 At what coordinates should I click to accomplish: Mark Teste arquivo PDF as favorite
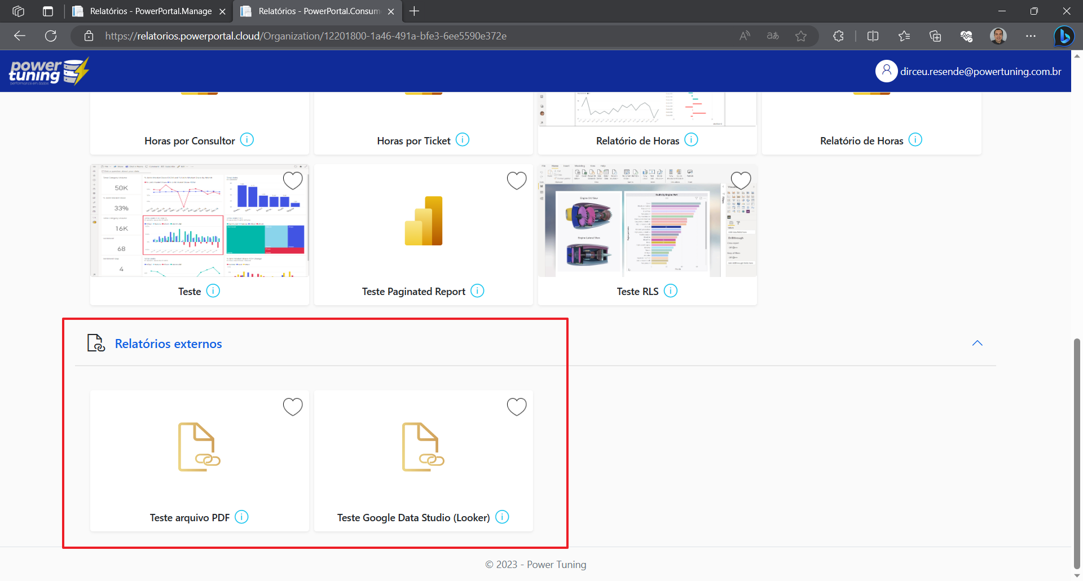pos(293,407)
